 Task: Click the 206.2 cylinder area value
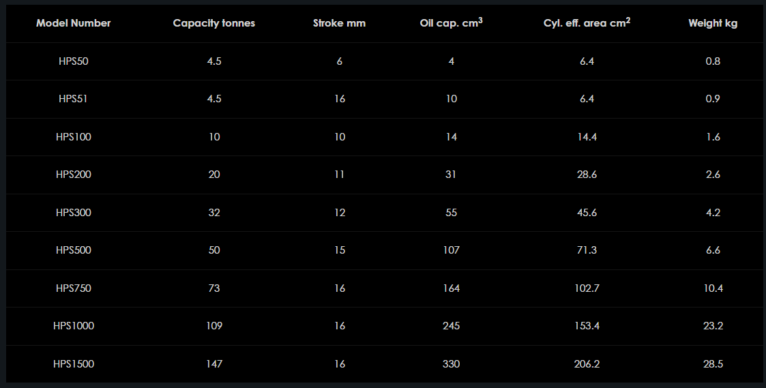[587, 364]
